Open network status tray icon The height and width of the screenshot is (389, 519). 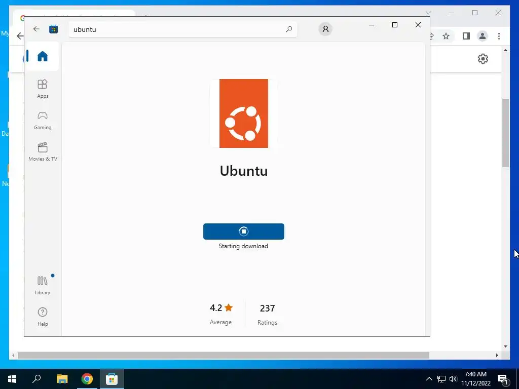click(x=441, y=379)
